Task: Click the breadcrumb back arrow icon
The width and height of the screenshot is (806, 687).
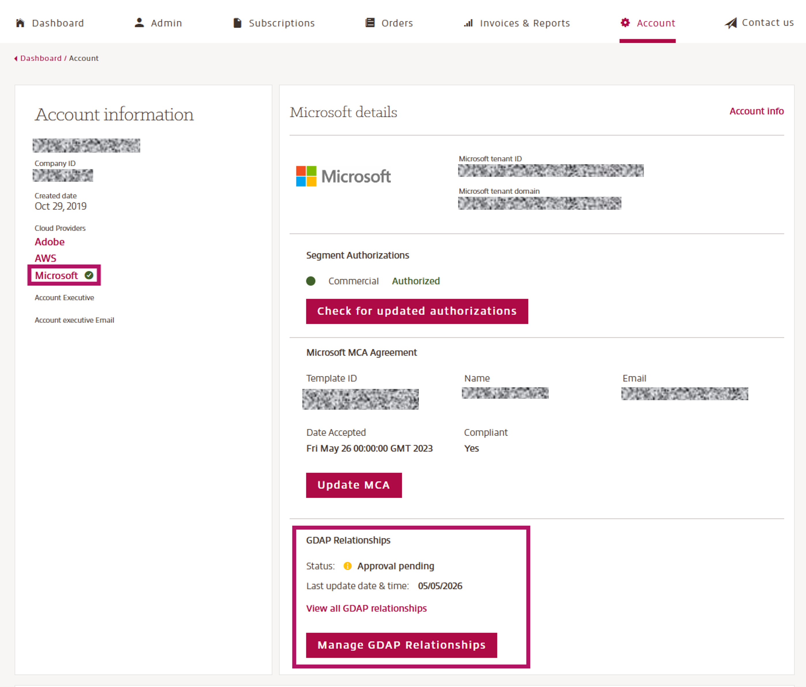Action: [x=16, y=58]
